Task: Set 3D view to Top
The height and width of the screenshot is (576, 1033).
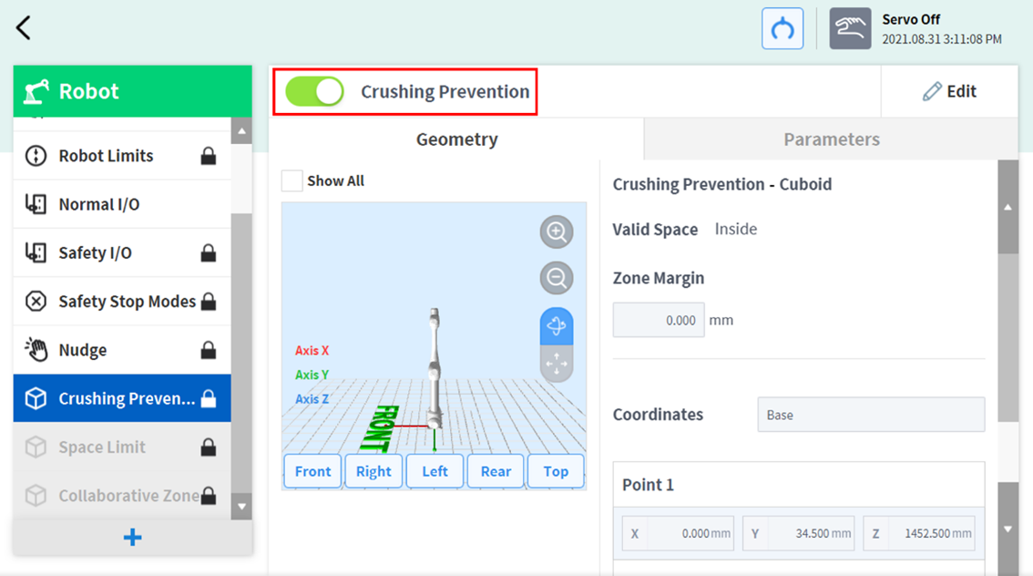Action: click(x=556, y=471)
